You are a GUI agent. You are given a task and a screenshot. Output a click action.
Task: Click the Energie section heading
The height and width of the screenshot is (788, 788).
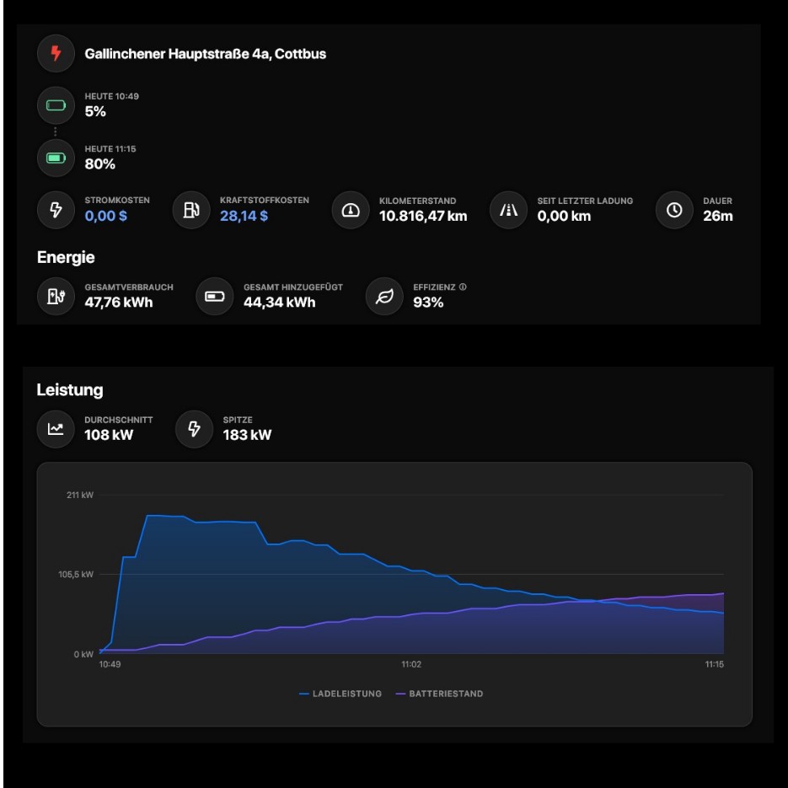tap(66, 257)
